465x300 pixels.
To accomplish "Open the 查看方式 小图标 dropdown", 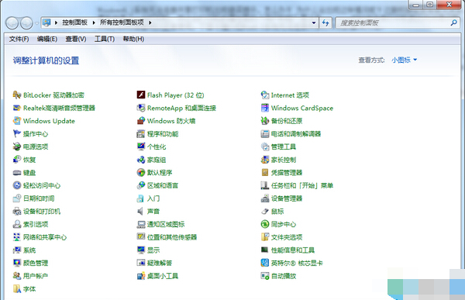I will (x=405, y=60).
